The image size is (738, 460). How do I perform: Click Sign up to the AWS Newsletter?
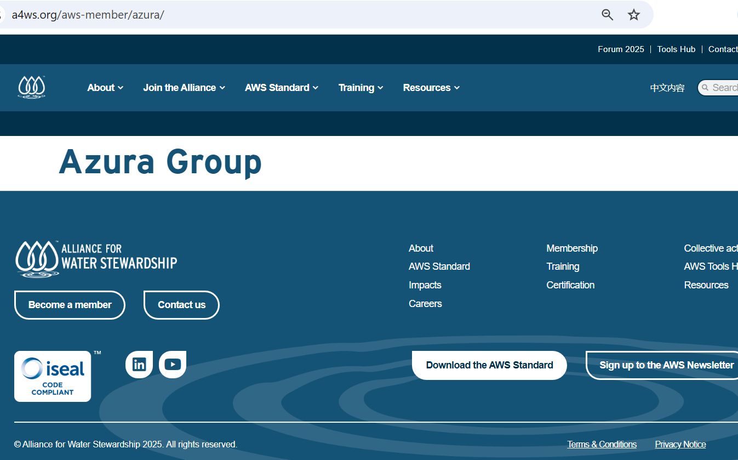click(x=662, y=365)
